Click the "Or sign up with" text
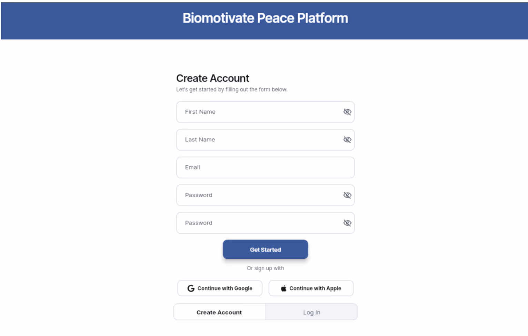The height and width of the screenshot is (336, 528). [x=265, y=268]
